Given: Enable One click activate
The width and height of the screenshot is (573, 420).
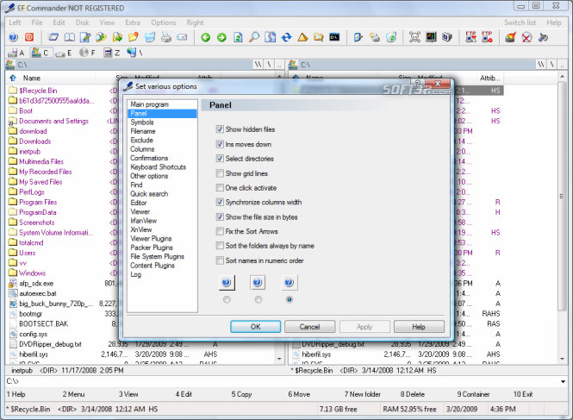Looking at the screenshot, I should click(x=220, y=188).
